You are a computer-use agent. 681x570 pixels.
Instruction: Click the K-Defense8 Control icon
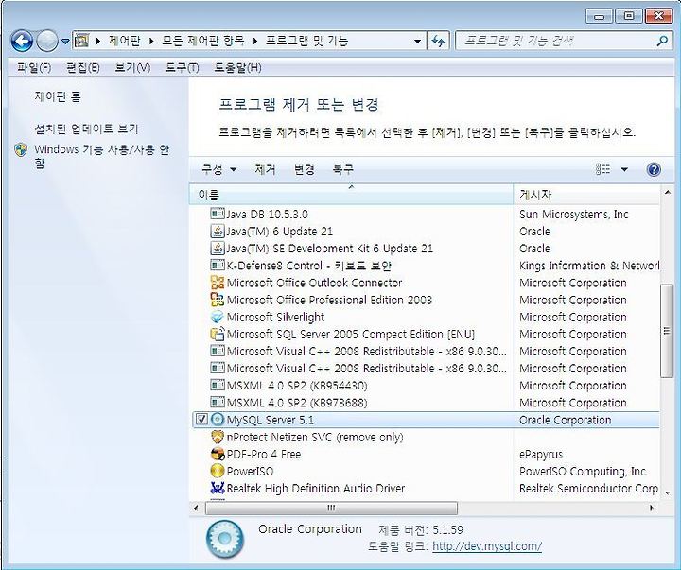[218, 265]
